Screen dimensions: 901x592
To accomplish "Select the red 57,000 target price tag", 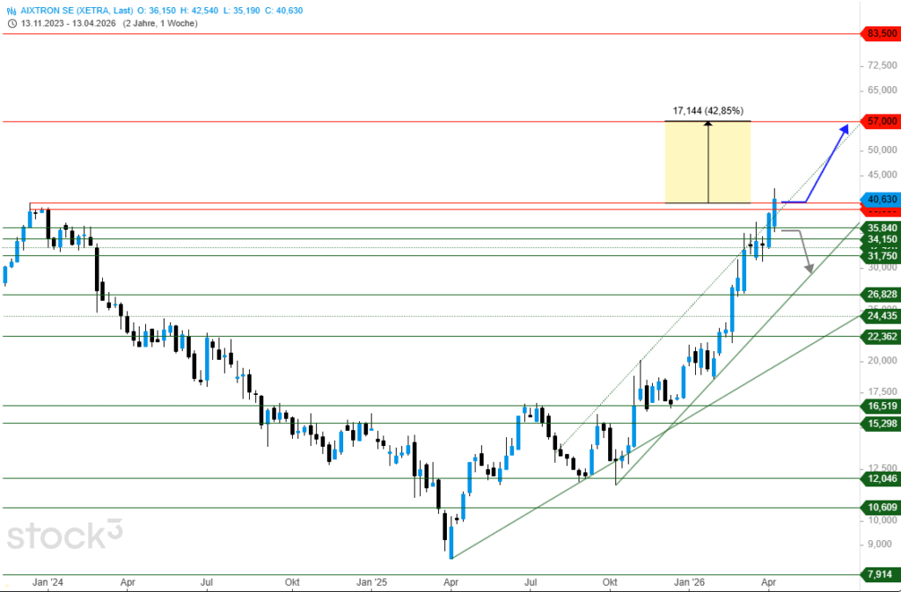I will pyautogui.click(x=881, y=121).
